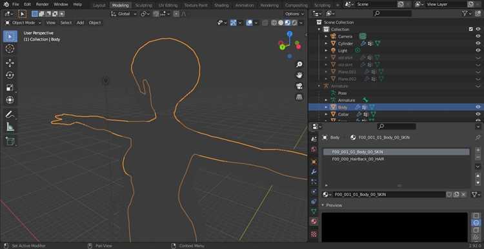Screen dimensions: 484x249
Task: Click the pin icon in Properties header
Action: coord(478,137)
